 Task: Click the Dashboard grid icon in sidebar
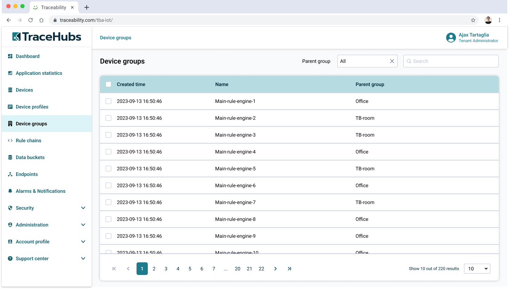10,56
